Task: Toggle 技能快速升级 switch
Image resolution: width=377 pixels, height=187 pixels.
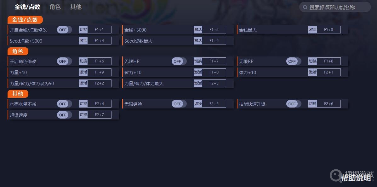Action: (294, 104)
